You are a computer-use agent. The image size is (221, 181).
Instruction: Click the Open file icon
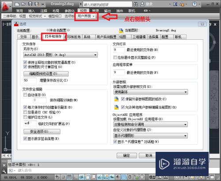click(23, 4)
